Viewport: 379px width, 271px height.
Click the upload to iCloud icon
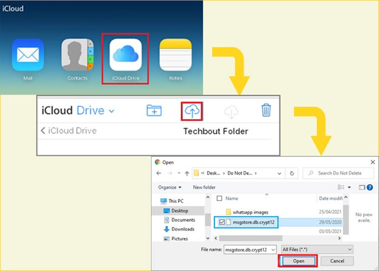coord(192,111)
